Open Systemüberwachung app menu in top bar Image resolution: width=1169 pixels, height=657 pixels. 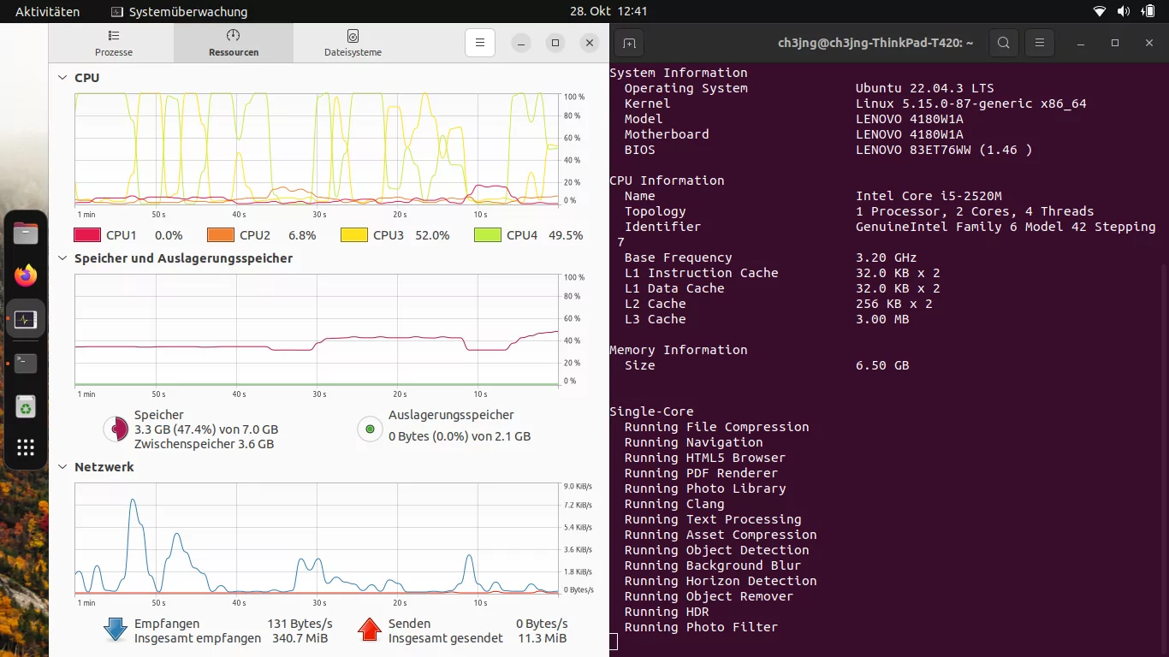(x=180, y=12)
